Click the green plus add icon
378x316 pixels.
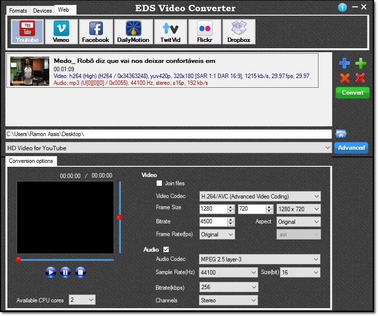(360, 63)
